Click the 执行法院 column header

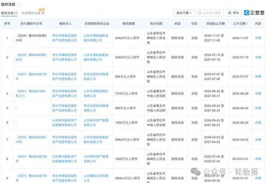coord(156,24)
